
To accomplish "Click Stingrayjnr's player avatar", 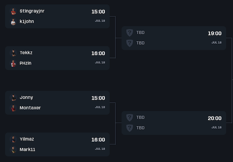I will (x=13, y=11).
